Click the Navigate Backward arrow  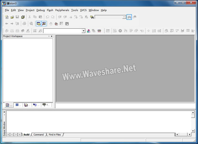(7, 24)
